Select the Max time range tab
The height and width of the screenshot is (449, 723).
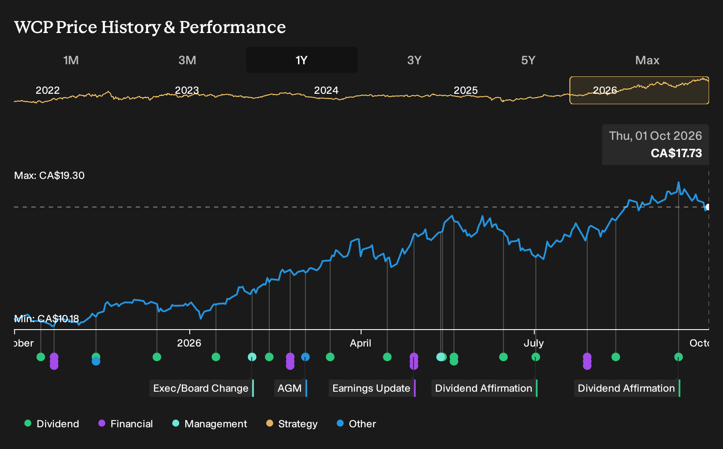click(x=647, y=60)
